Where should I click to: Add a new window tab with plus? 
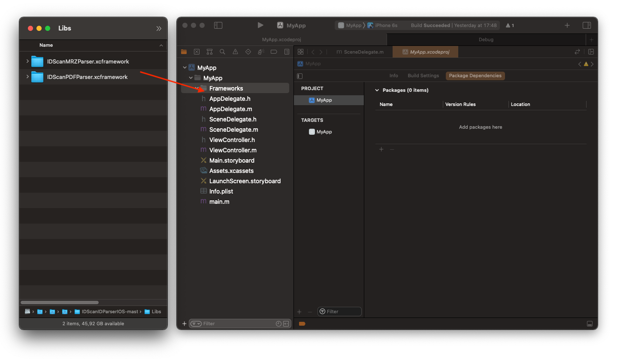(x=592, y=39)
